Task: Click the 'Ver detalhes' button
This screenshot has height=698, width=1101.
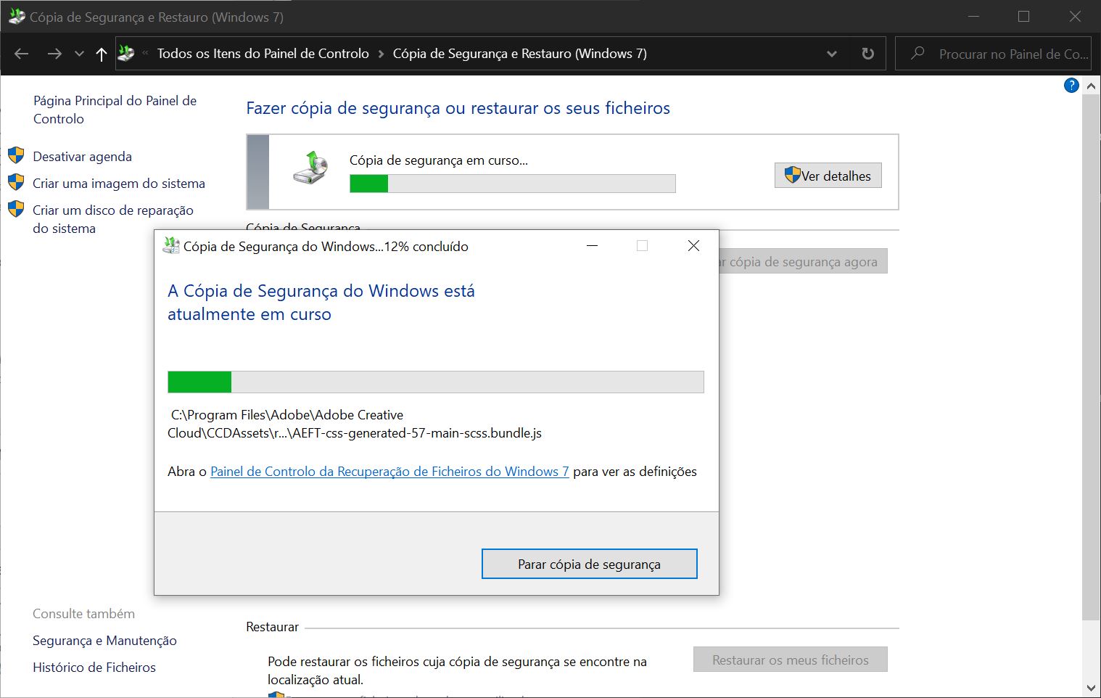Action: click(x=828, y=176)
